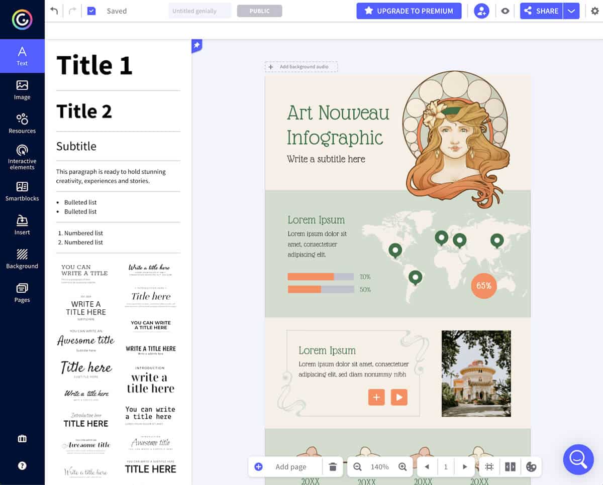Click UPGRADE TO PREMIUM button
Screen dimensions: 603x485
409,11
